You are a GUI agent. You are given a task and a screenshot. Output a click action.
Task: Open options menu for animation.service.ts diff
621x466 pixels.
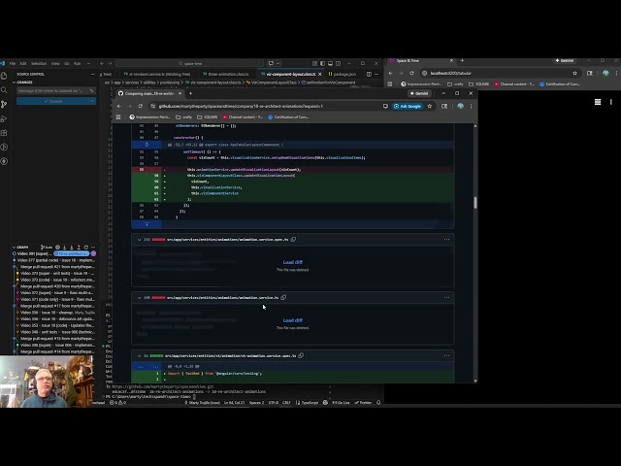446,298
